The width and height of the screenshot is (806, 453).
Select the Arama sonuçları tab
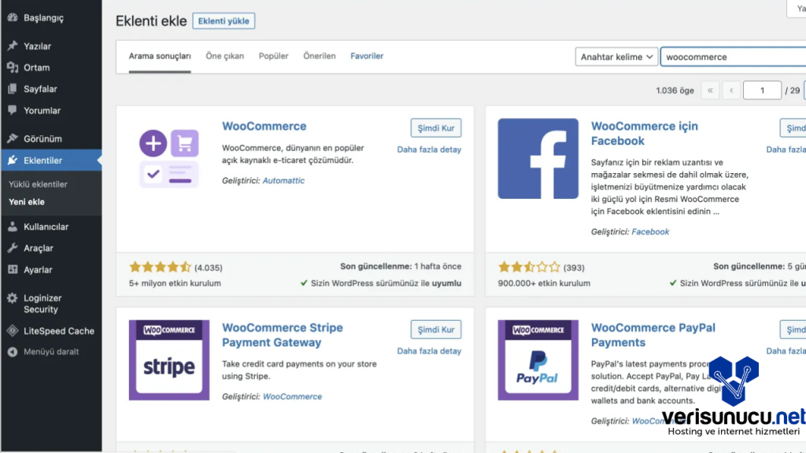[x=160, y=56]
